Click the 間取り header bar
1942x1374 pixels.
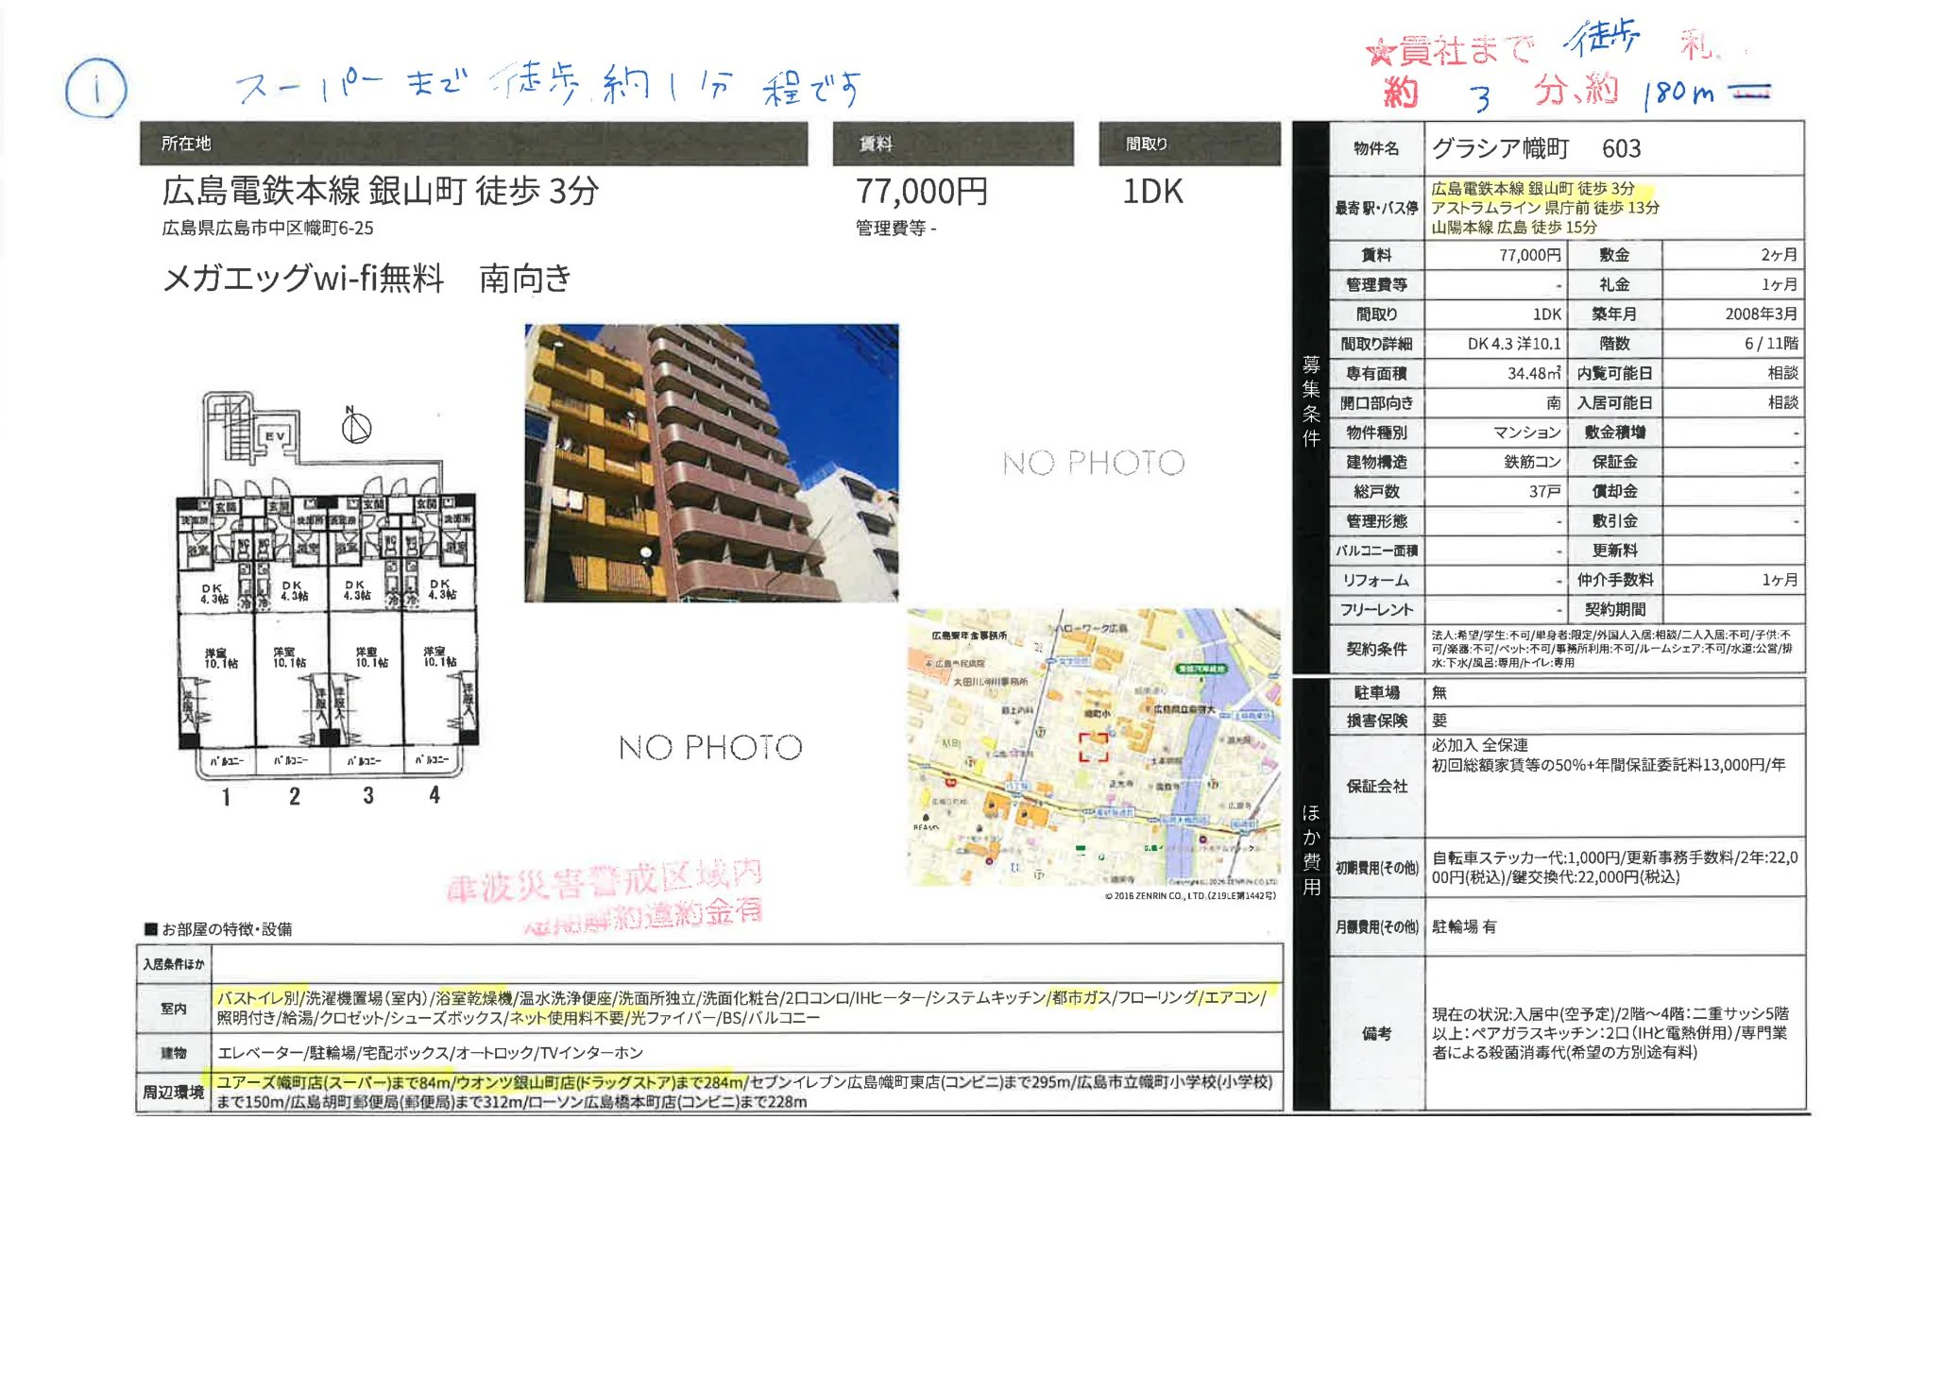(1189, 144)
